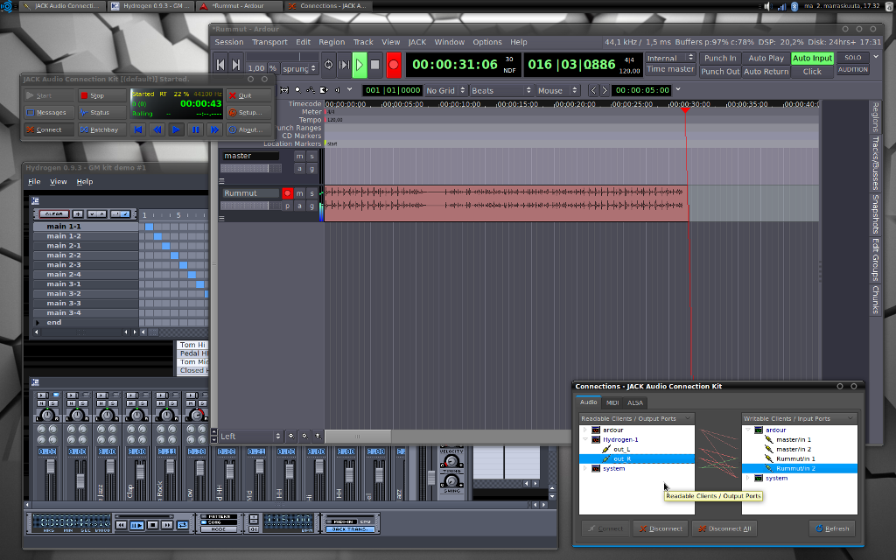
Task: Select the main 2-3 pattern in Hydrogen
Action: coord(64,265)
